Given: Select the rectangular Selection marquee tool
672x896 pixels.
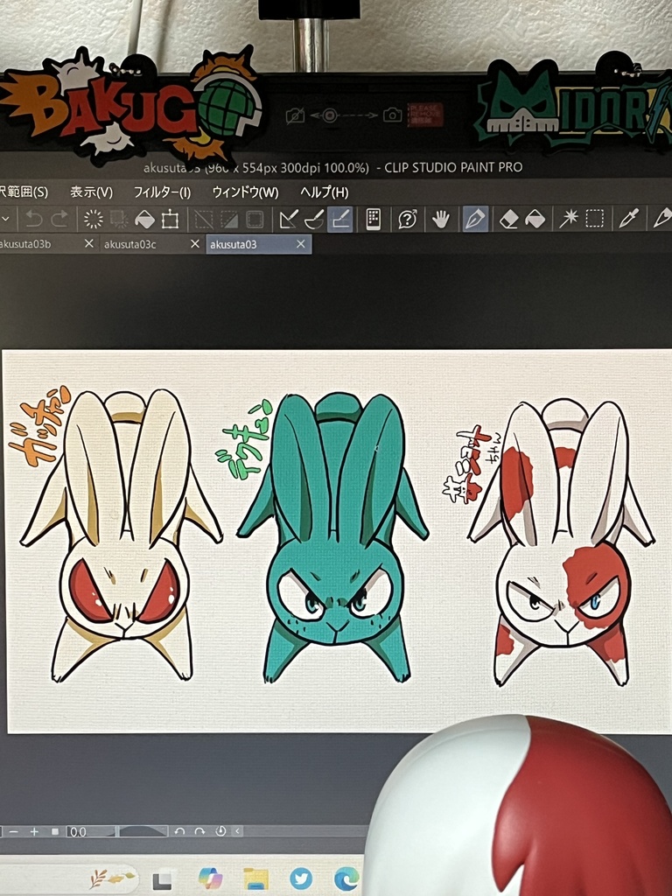Looking at the screenshot, I should (x=595, y=219).
